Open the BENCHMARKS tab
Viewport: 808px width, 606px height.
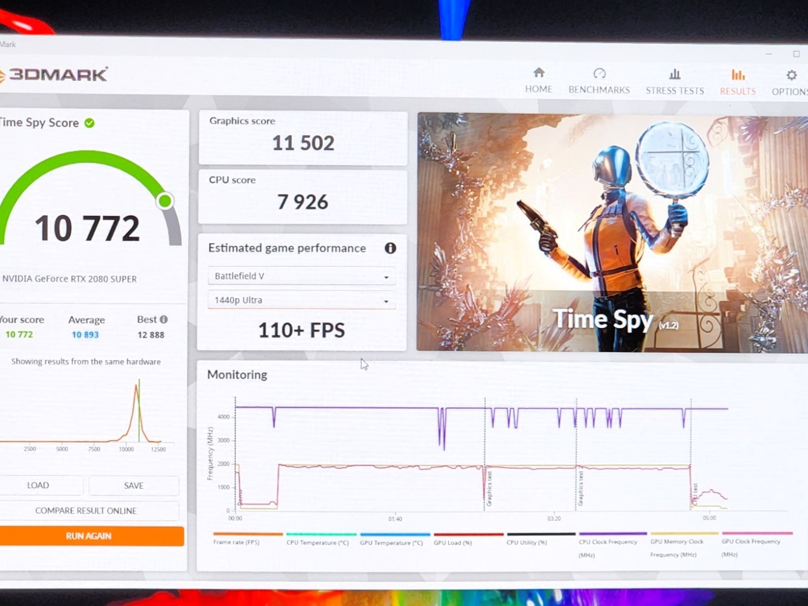(599, 81)
